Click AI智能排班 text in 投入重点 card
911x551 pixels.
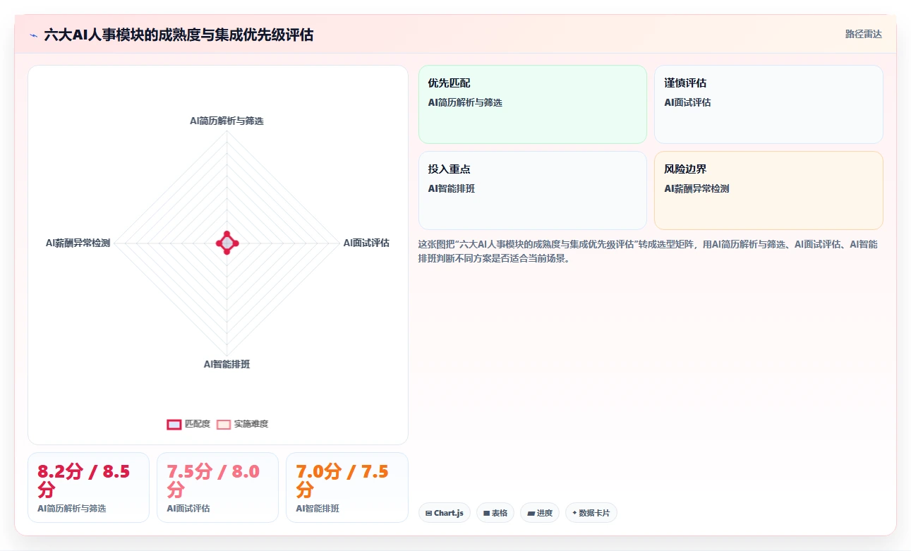coord(451,189)
